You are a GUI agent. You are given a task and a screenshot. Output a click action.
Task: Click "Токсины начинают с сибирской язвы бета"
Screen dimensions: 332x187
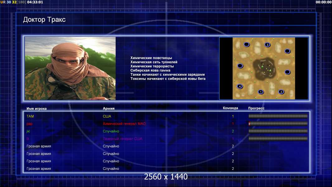point(168,79)
